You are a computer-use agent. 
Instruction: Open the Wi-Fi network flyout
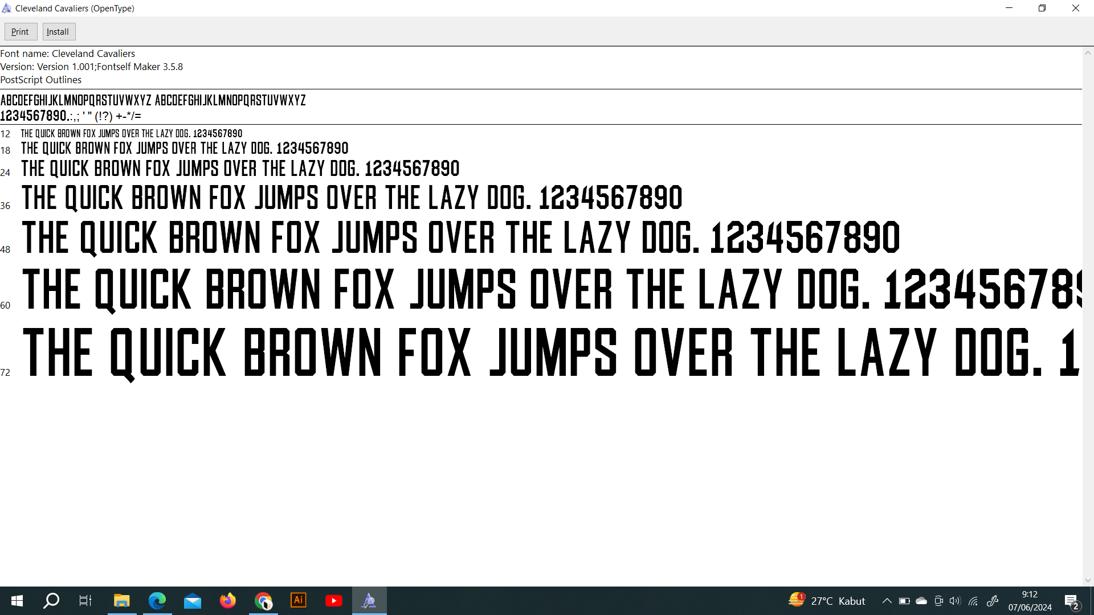pyautogui.click(x=973, y=601)
